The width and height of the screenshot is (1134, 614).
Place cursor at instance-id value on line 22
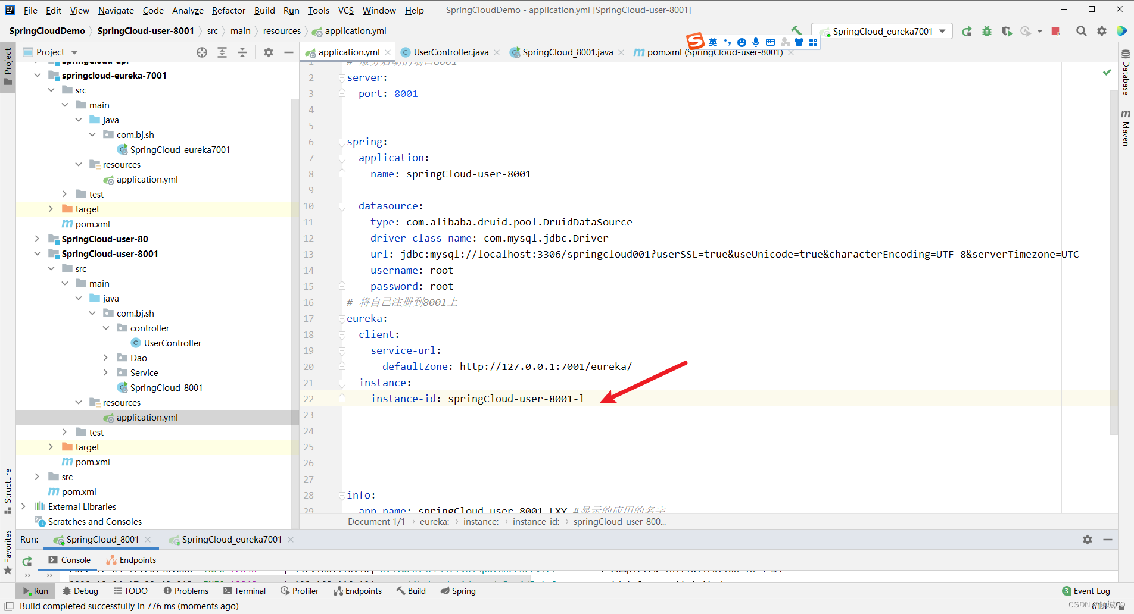coord(516,399)
